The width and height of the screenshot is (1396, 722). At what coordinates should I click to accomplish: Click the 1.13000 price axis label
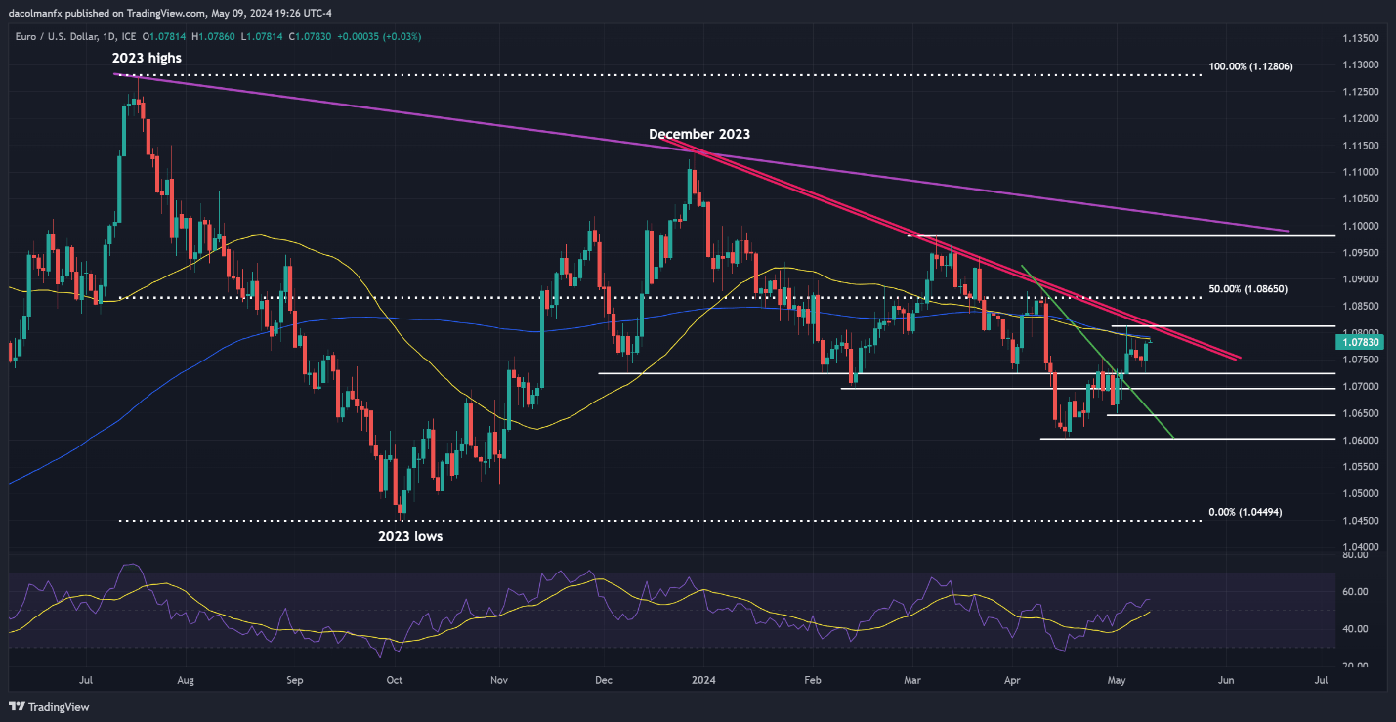coord(1360,64)
